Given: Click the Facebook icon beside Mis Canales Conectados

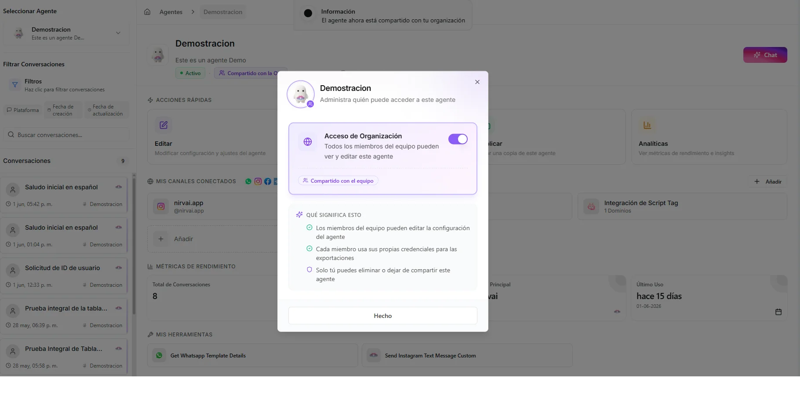Looking at the screenshot, I should (x=268, y=181).
